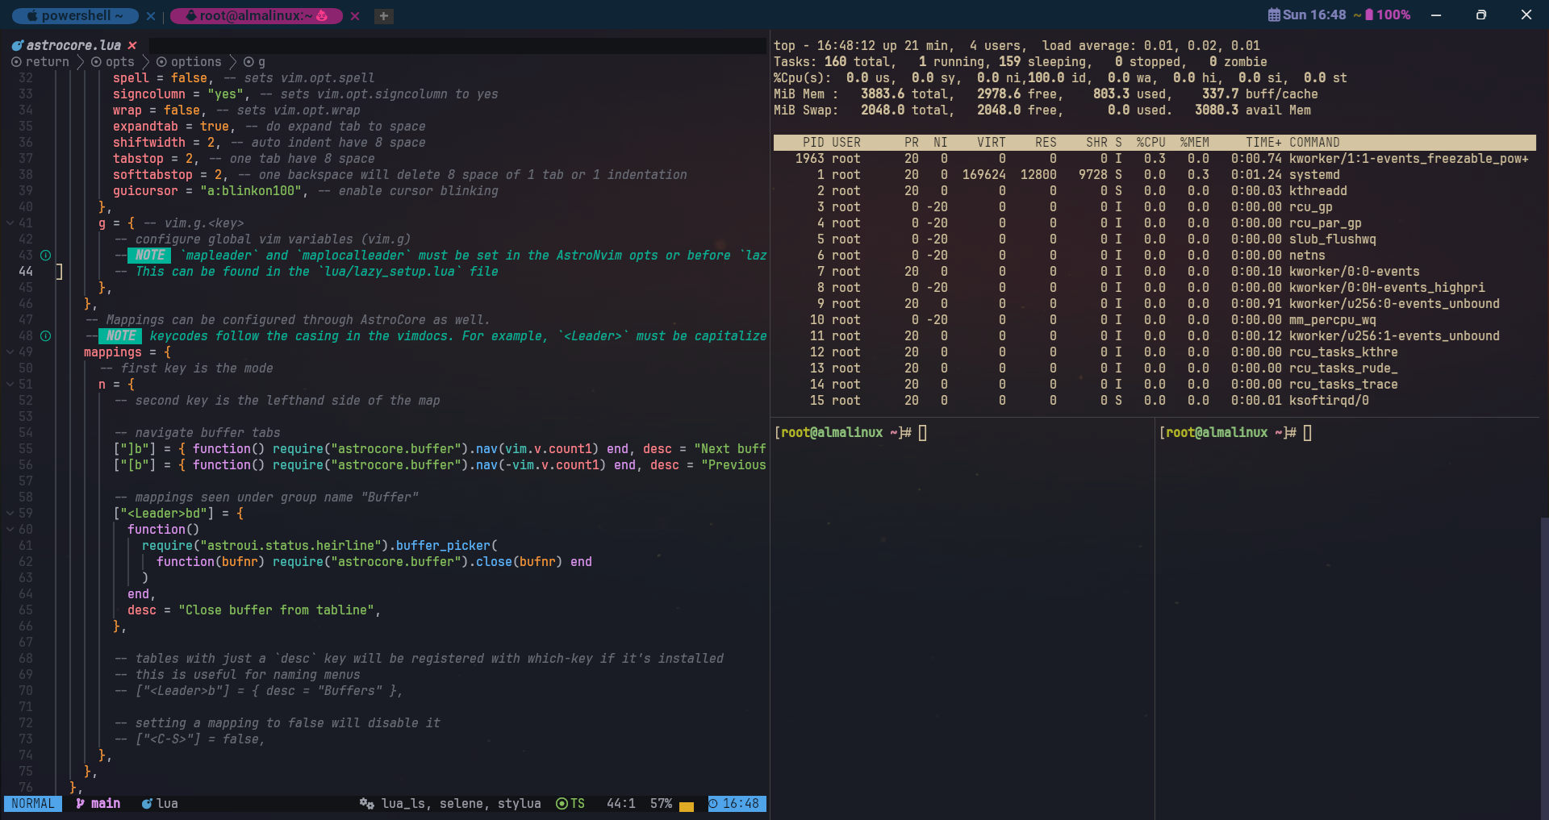Click the lua file icon on astrocore.lua tab
This screenshot has height=820, width=1549.
point(17,45)
